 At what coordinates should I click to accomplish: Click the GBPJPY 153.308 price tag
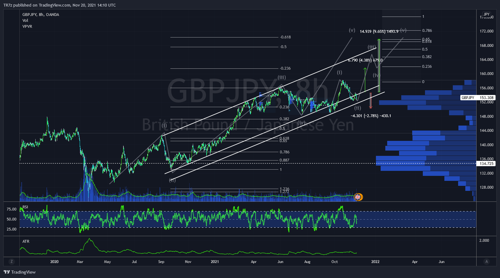pyautogui.click(x=478, y=98)
